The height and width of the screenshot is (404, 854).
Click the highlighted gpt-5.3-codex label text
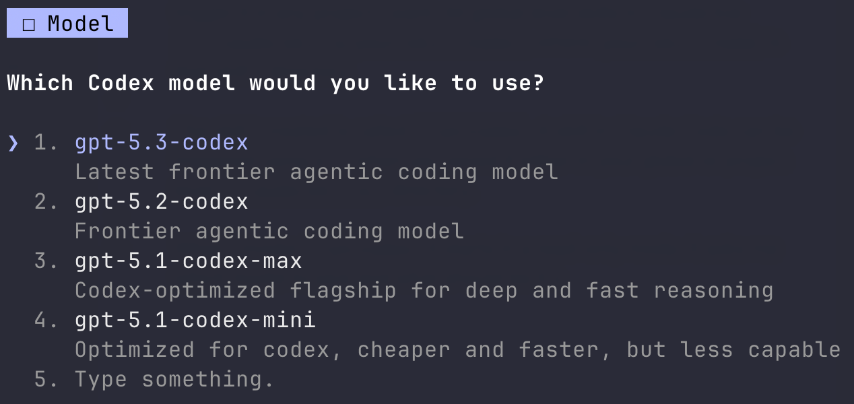click(x=161, y=142)
